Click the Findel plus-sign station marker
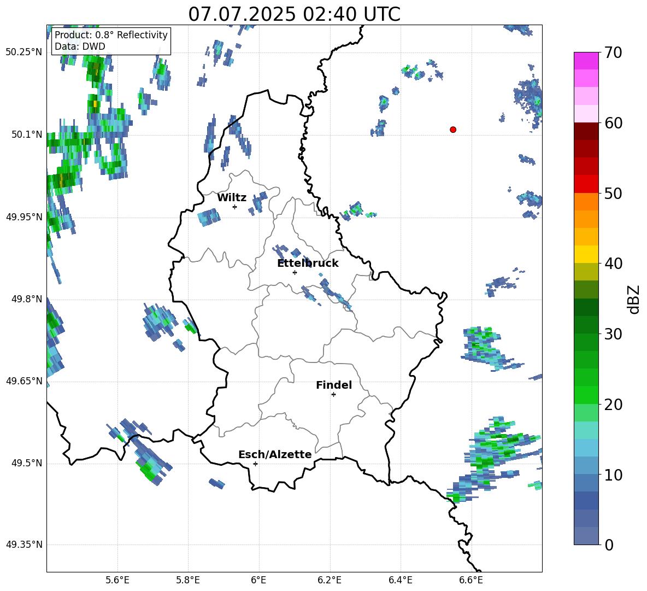Viewport: 647px width, 591px height. pyautogui.click(x=333, y=395)
